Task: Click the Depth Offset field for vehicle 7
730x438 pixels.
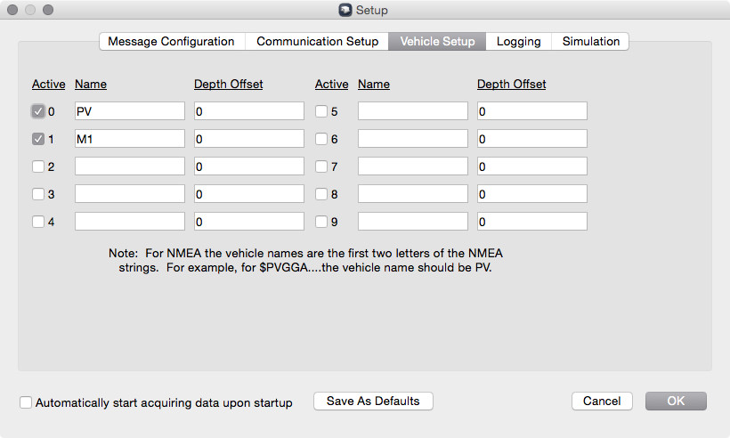Action: coord(531,166)
